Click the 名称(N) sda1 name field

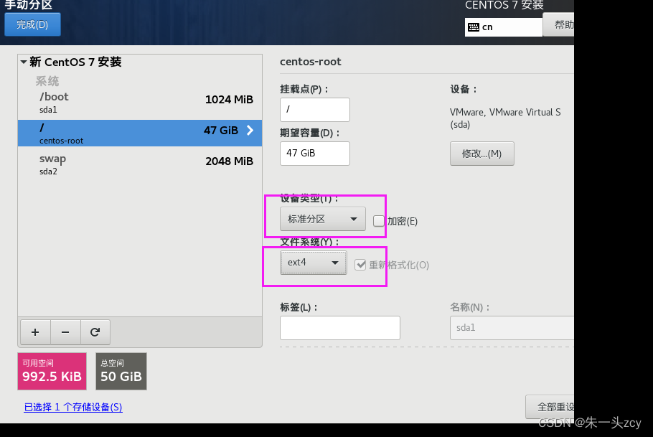coord(512,328)
